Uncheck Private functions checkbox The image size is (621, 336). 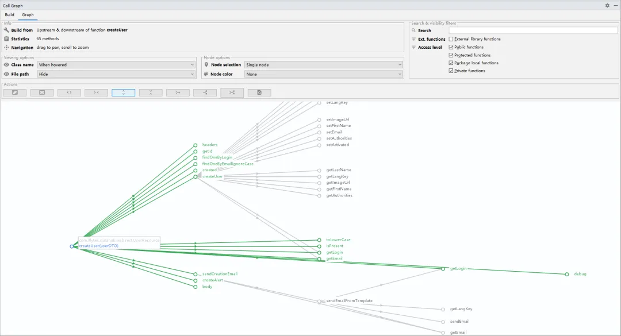tap(451, 71)
